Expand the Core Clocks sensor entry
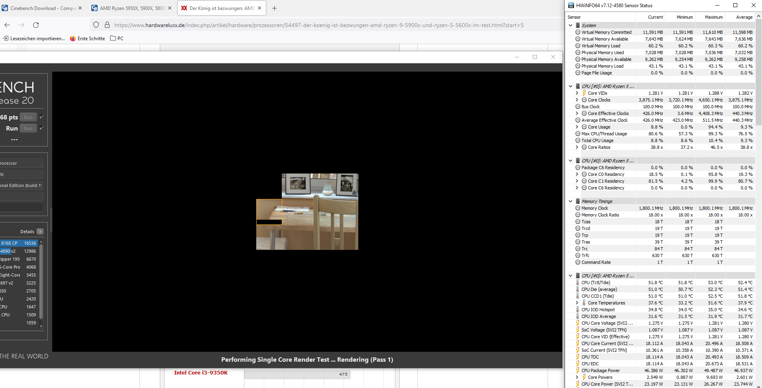This screenshot has height=388, width=762. pyautogui.click(x=577, y=100)
